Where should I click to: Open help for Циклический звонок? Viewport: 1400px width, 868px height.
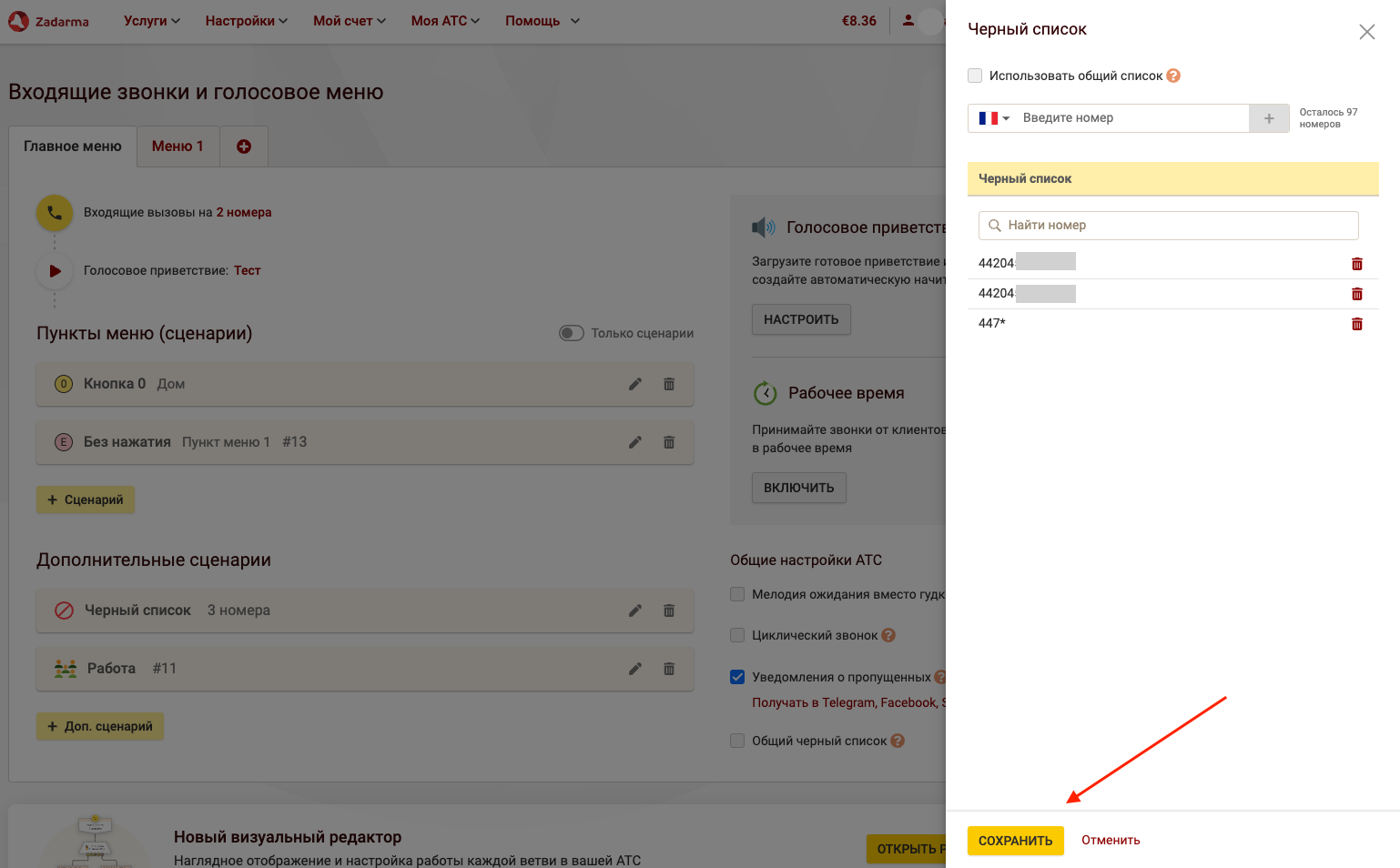pos(889,635)
